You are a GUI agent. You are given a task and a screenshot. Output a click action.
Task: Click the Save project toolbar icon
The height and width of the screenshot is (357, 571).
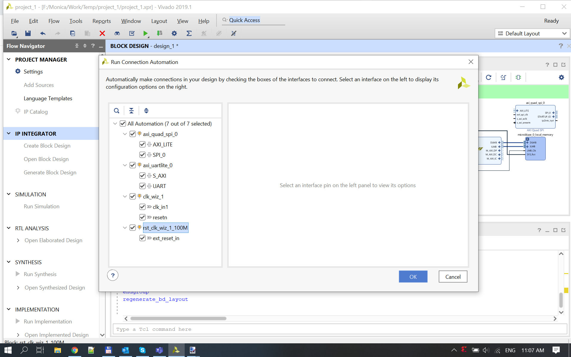(x=28, y=33)
